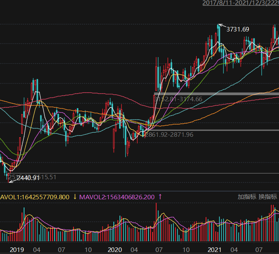This screenshot has height=254, width=279.
Task: Click the yellow down arrow beside MAVOL1
Action: [x=75, y=197]
